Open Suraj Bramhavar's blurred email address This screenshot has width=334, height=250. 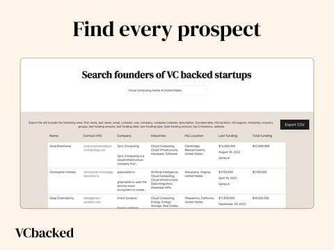tap(97, 148)
